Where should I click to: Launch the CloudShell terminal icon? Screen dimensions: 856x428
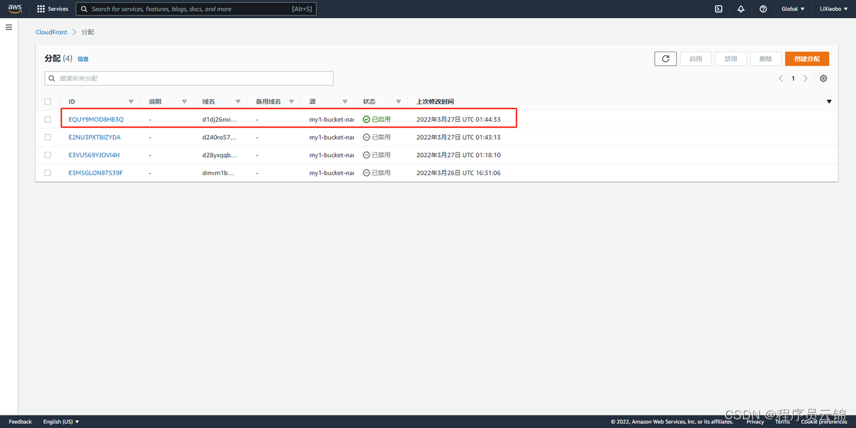tap(718, 9)
